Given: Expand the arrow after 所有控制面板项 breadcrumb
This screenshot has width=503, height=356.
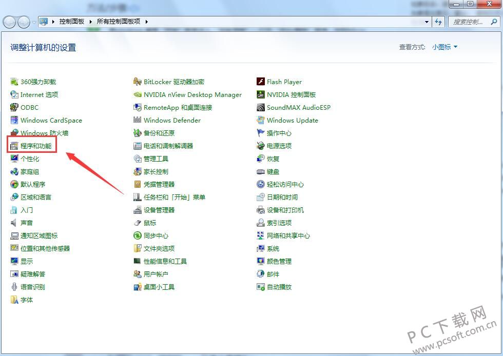Looking at the screenshot, I should (147, 22).
